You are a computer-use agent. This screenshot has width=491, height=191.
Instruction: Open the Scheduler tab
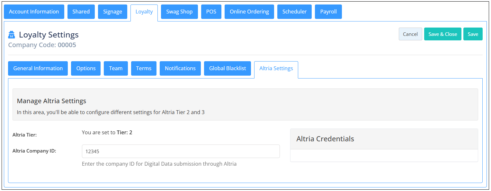point(294,12)
